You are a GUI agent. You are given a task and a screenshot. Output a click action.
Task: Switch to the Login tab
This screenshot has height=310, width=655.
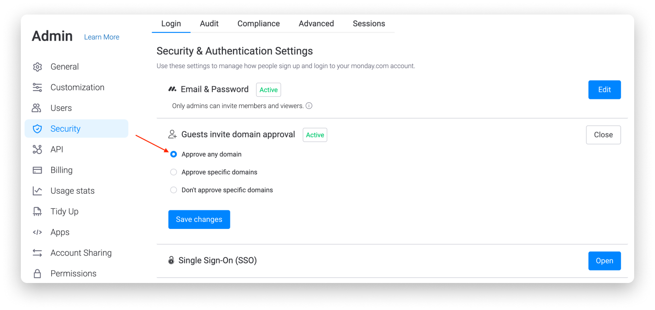[x=171, y=24]
